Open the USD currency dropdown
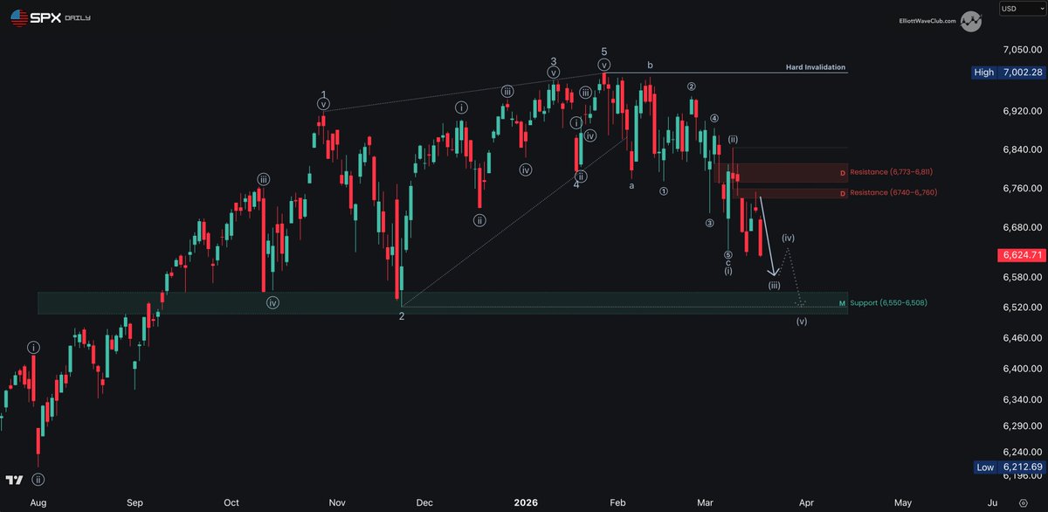 [x=1021, y=9]
